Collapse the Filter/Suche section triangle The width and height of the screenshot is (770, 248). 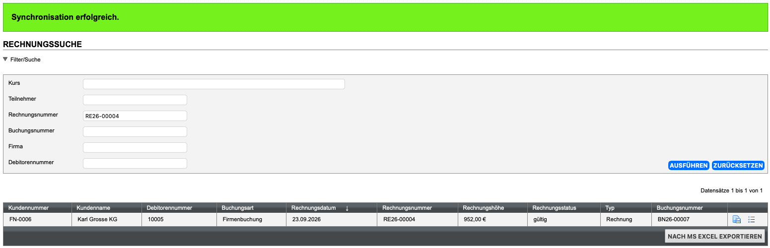tap(5, 59)
